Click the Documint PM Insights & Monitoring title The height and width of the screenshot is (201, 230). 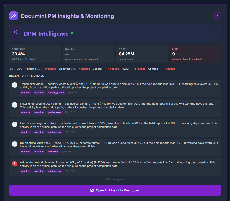[67, 16]
